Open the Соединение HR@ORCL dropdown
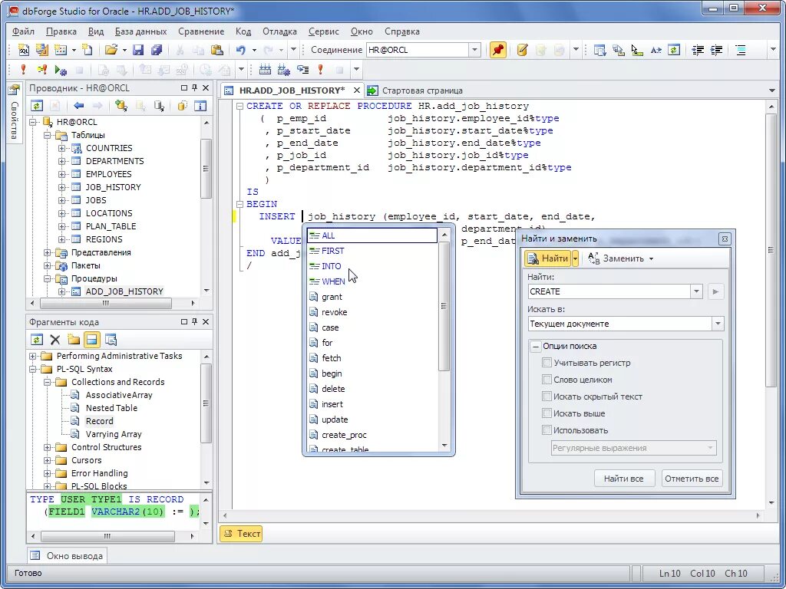786x589 pixels. [x=474, y=50]
